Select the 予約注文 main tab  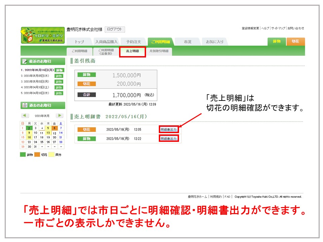[x=136, y=42]
